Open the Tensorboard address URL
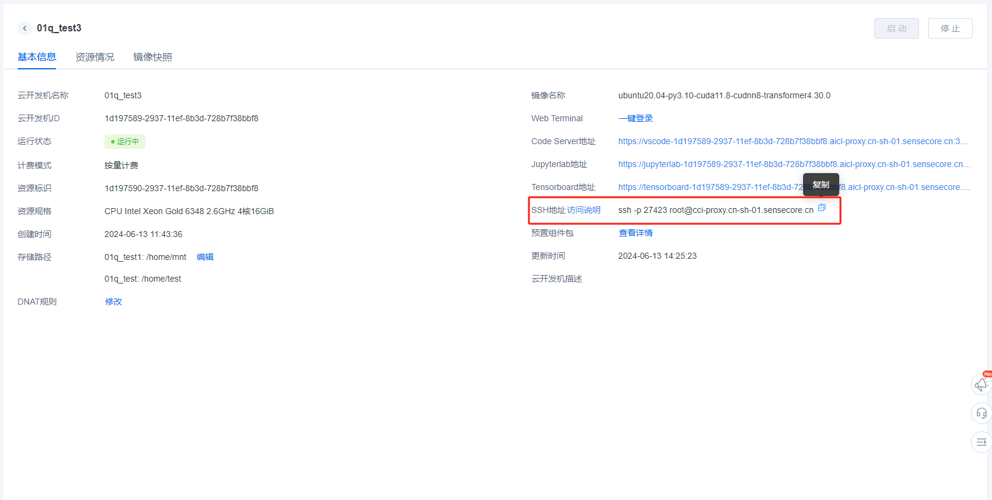Viewport: 992px width, 500px height. tap(795, 187)
